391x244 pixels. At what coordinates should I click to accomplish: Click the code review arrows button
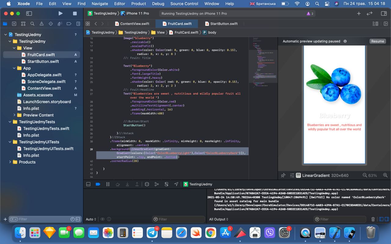[370, 13]
